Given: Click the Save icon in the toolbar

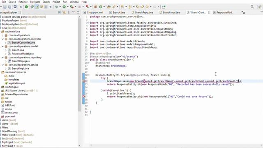Looking at the screenshot, I should coord(5,7).
